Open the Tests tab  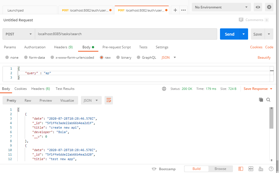tap(143, 47)
